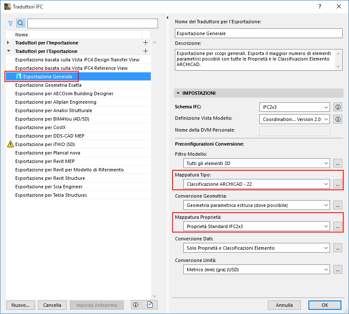The width and height of the screenshot is (349, 314).
Task: Add a new export translator with plus
Action: click(146, 51)
